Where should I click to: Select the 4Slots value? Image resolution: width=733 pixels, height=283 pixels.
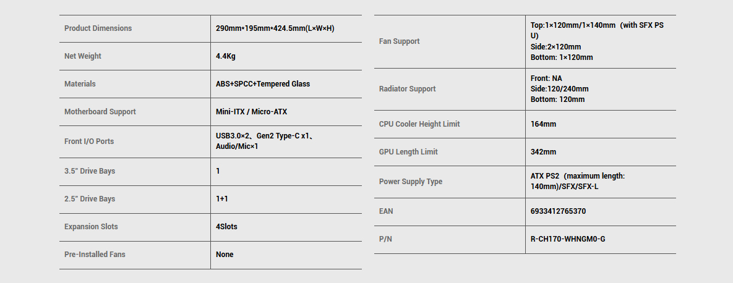226,227
